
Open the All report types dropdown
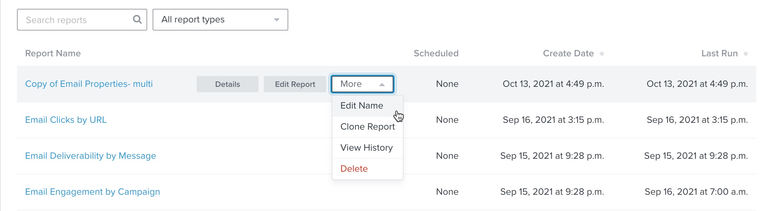[x=220, y=20]
